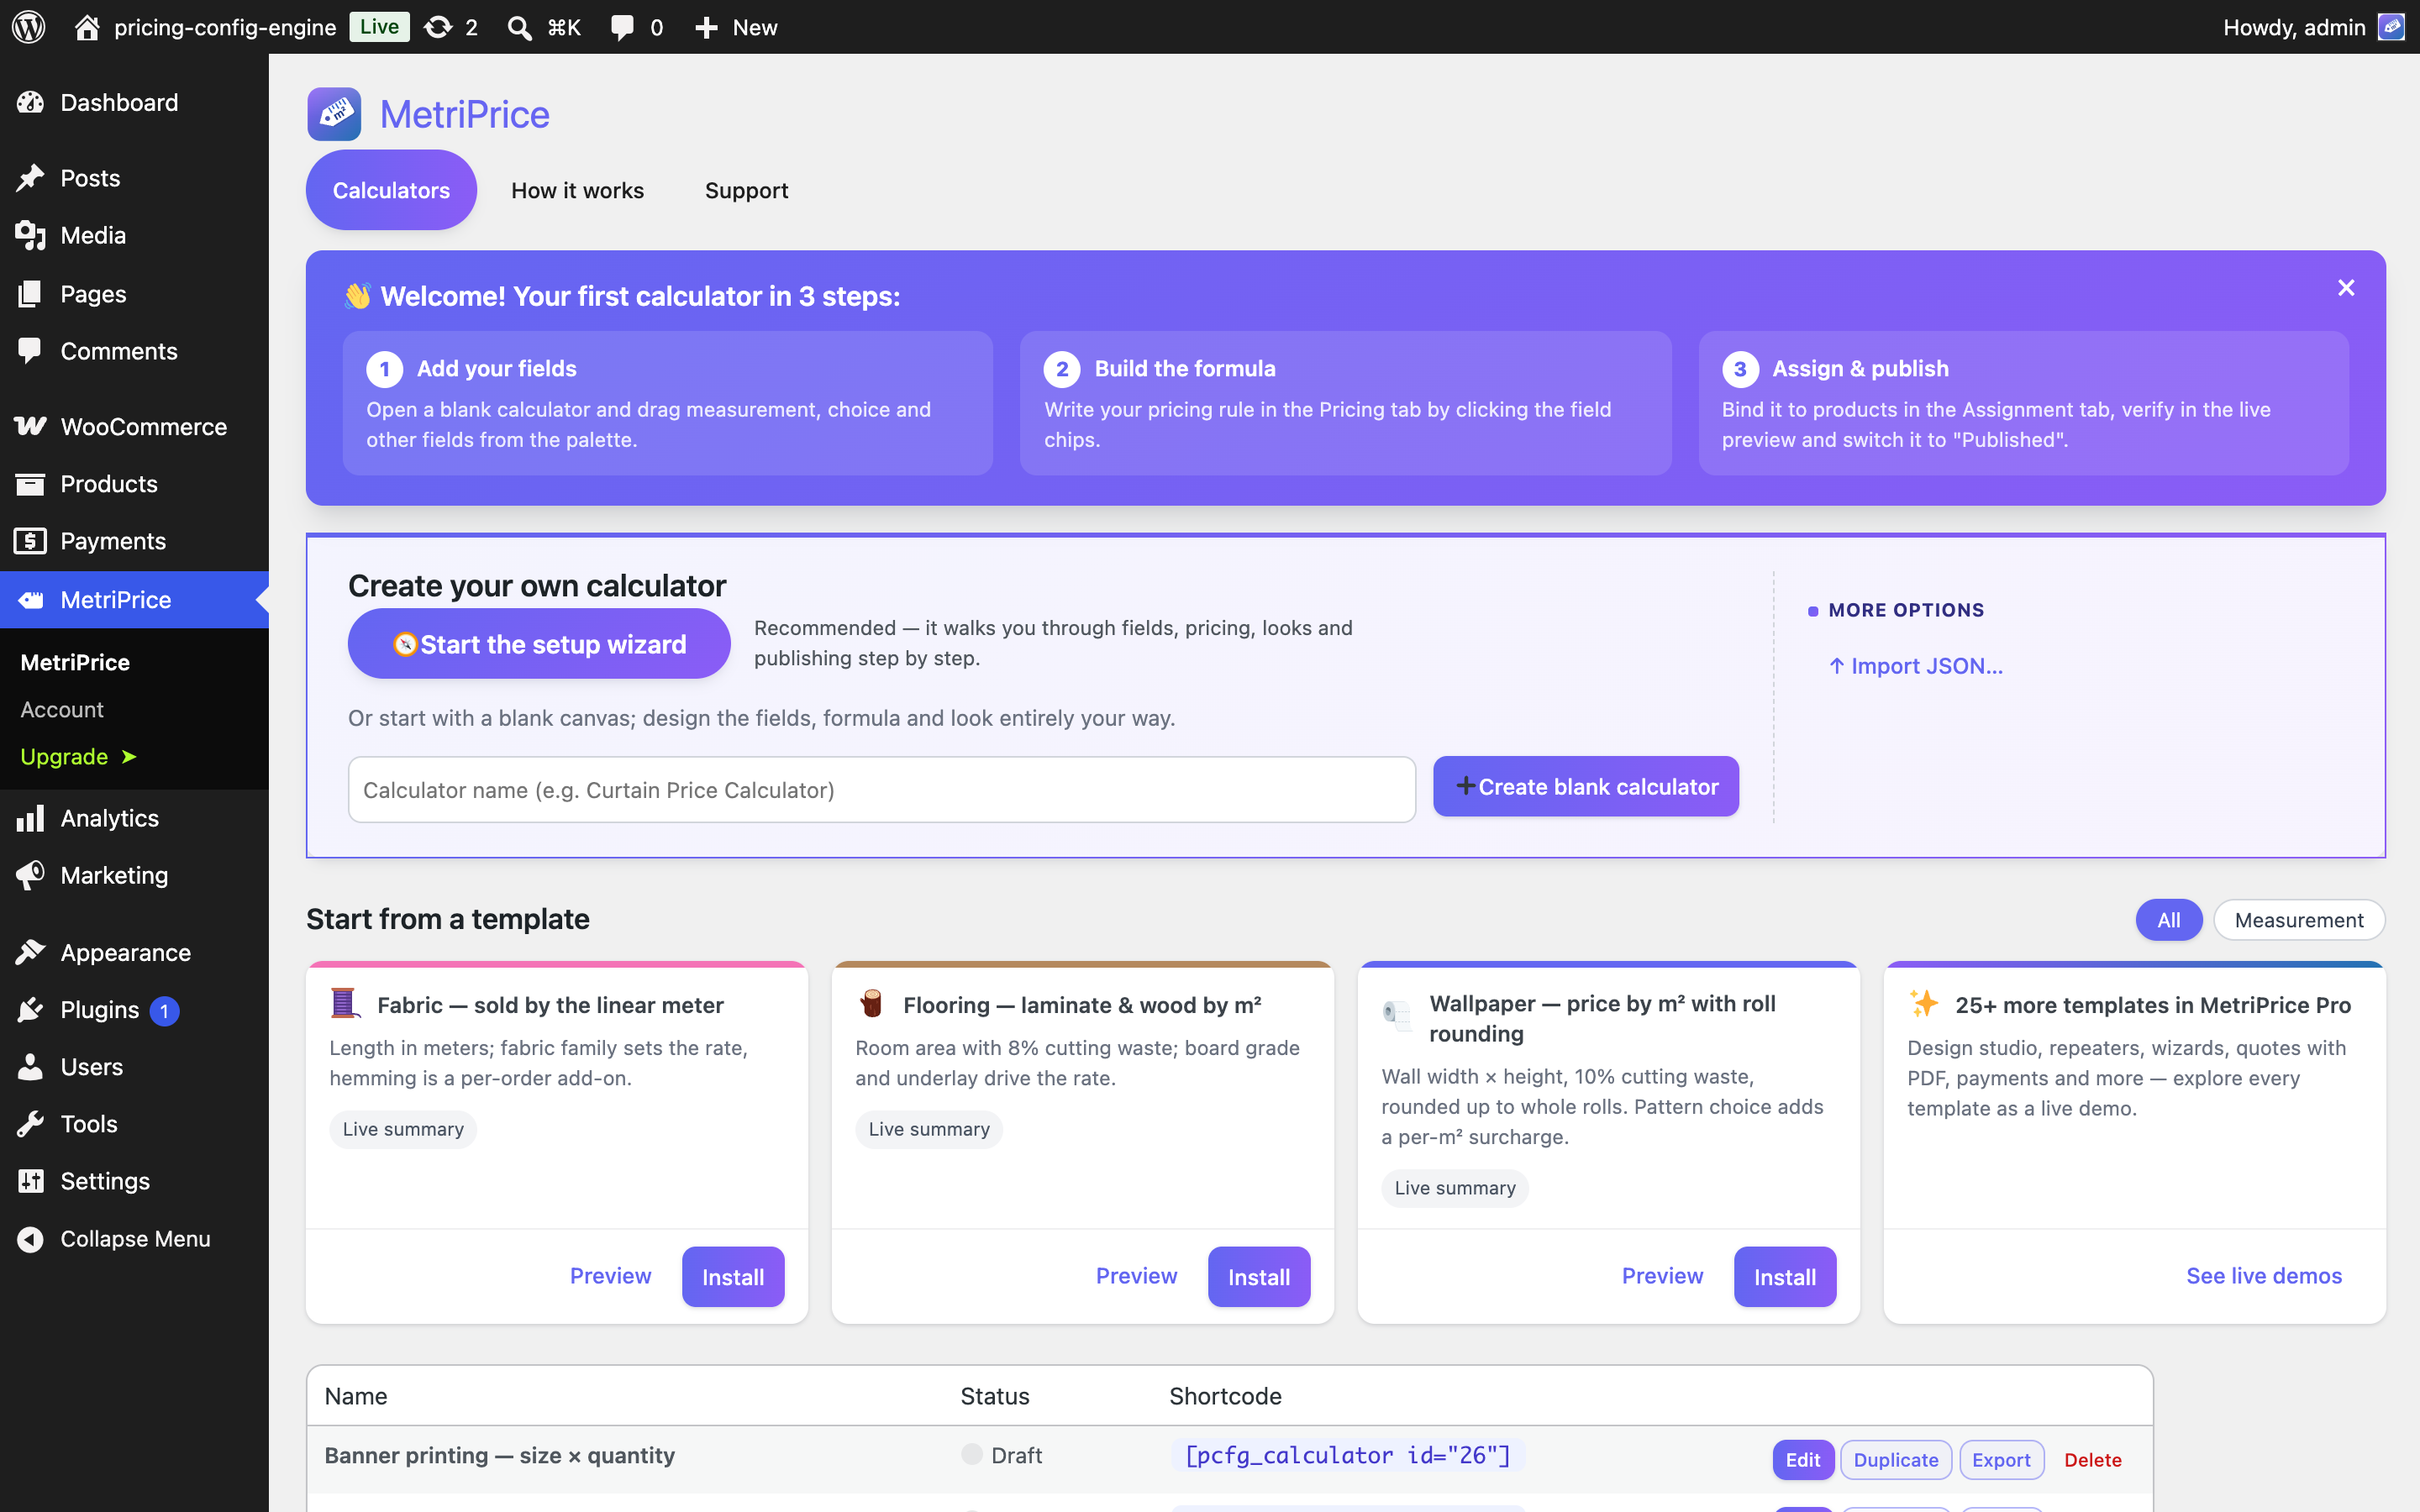Click the Import JSON link
This screenshot has height=1512, width=2420.
point(1916,666)
